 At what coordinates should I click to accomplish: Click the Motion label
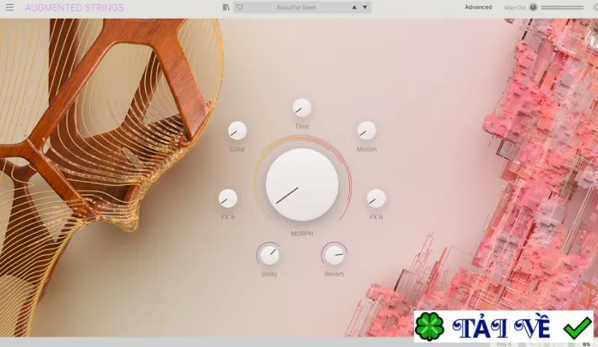pyautogui.click(x=366, y=149)
